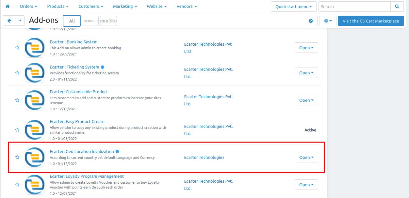Favorite Ecarter : Booking System with star
Screen dimensions: 409x198
(17, 48)
